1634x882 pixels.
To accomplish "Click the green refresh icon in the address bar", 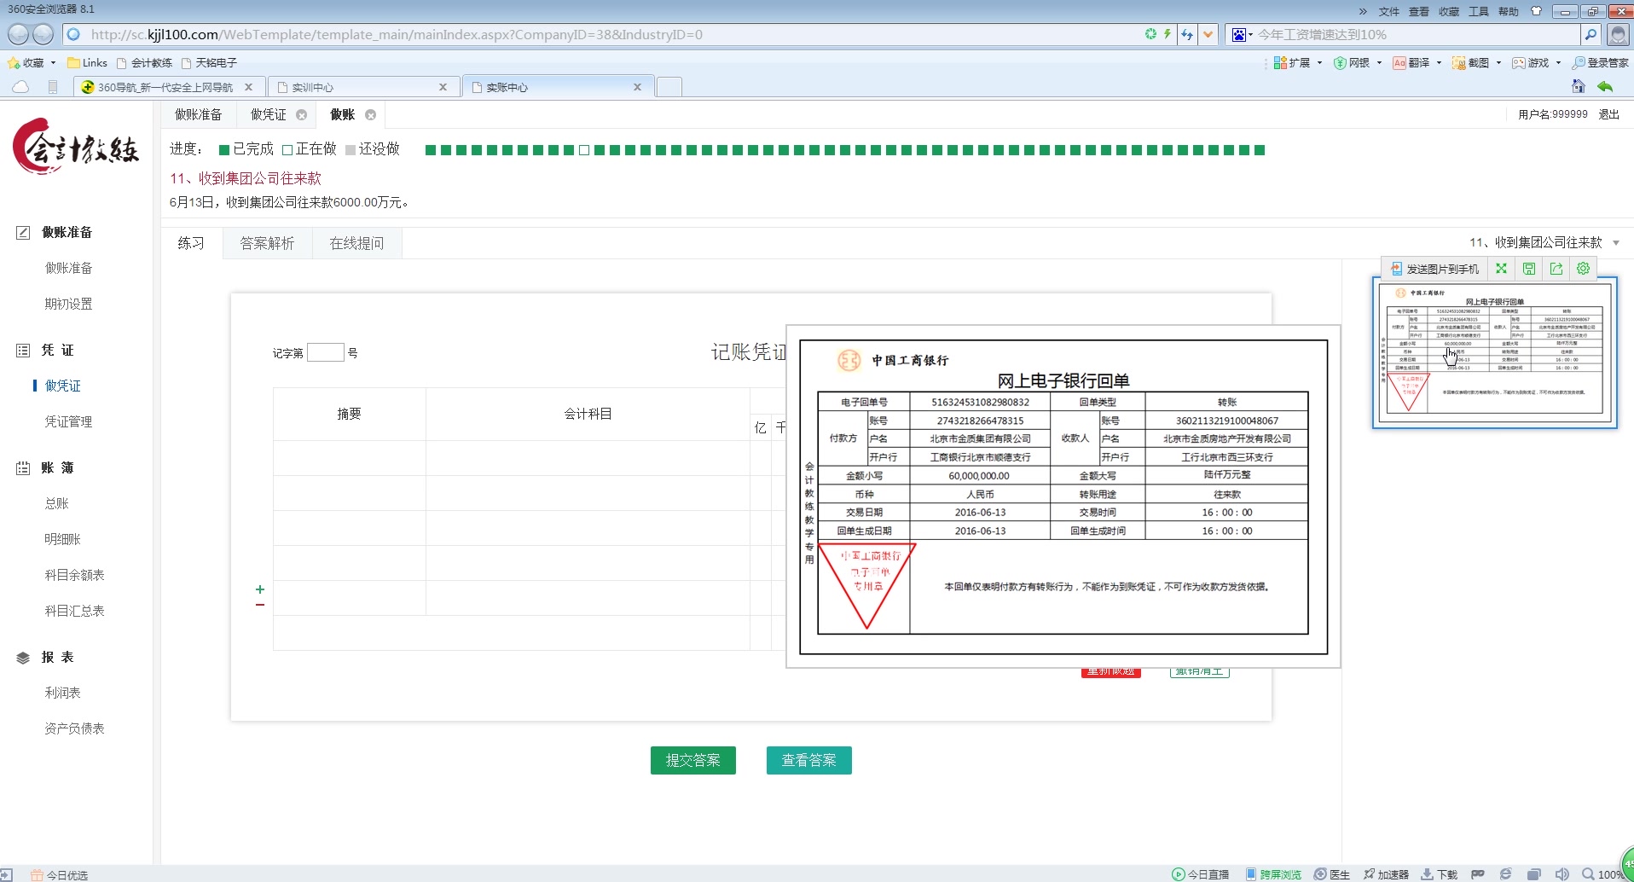I will tap(1150, 34).
